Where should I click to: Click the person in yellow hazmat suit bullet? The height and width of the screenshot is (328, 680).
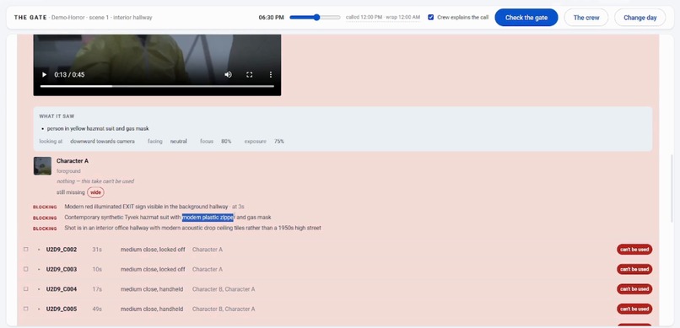pyautogui.click(x=98, y=129)
